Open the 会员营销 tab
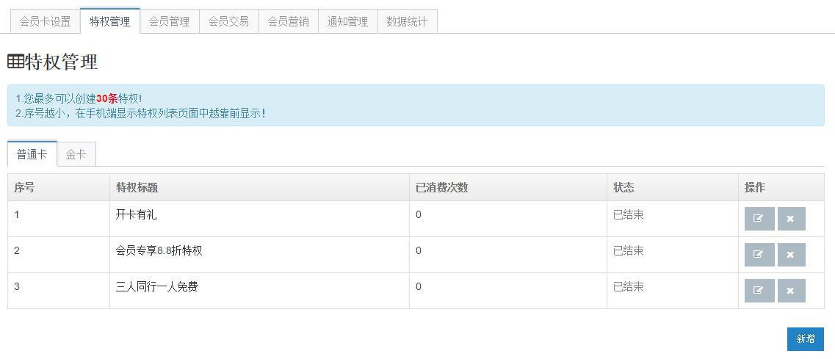This screenshot has height=359, width=835. tap(289, 21)
